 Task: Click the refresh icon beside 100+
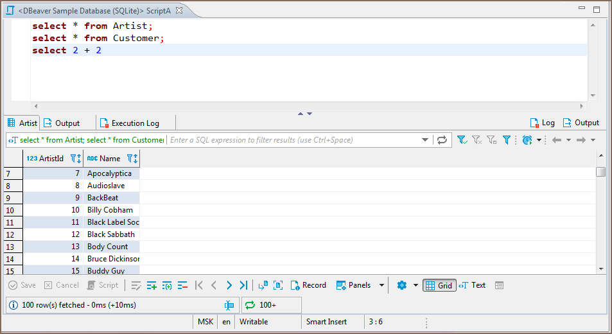[250, 305]
